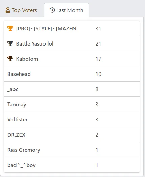Click the history clock icon in Last Month tab
The image size is (145, 177).
pos(52,10)
